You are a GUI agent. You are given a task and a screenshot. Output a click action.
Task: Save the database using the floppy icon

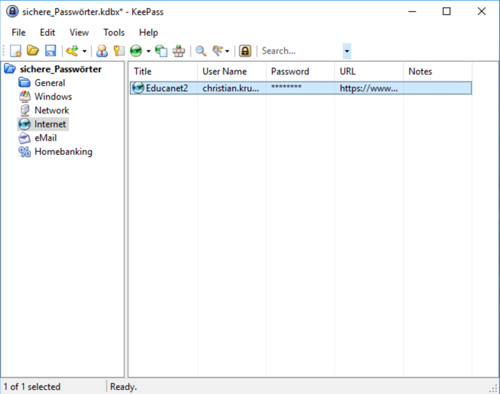coord(50,51)
